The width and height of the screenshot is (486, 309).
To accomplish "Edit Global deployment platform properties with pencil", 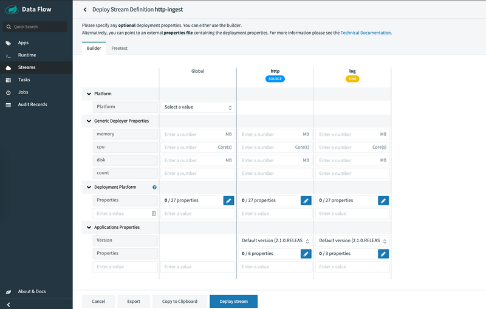I will pos(228,200).
